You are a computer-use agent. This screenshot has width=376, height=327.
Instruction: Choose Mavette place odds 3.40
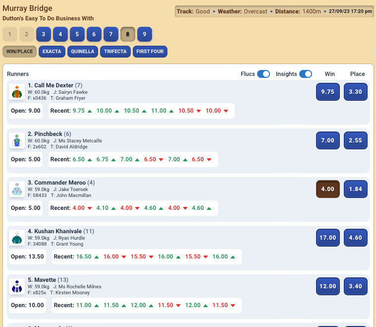coord(355,286)
